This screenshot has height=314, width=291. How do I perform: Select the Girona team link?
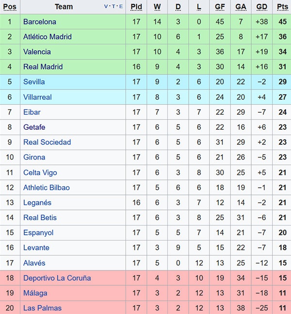[x=34, y=157]
